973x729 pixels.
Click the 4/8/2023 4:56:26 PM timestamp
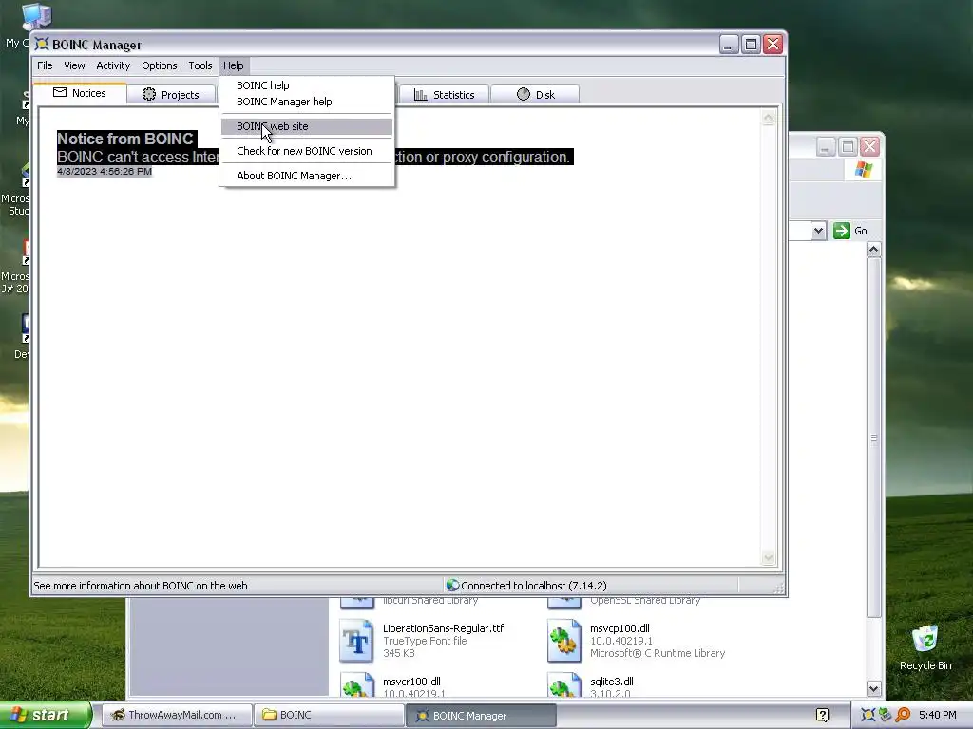point(105,172)
